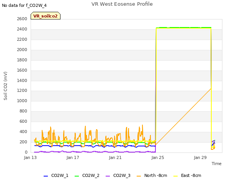The height and width of the screenshot is (183, 245).
Task: Toggle the CO2W_3 legend entry
Action: click(x=118, y=175)
